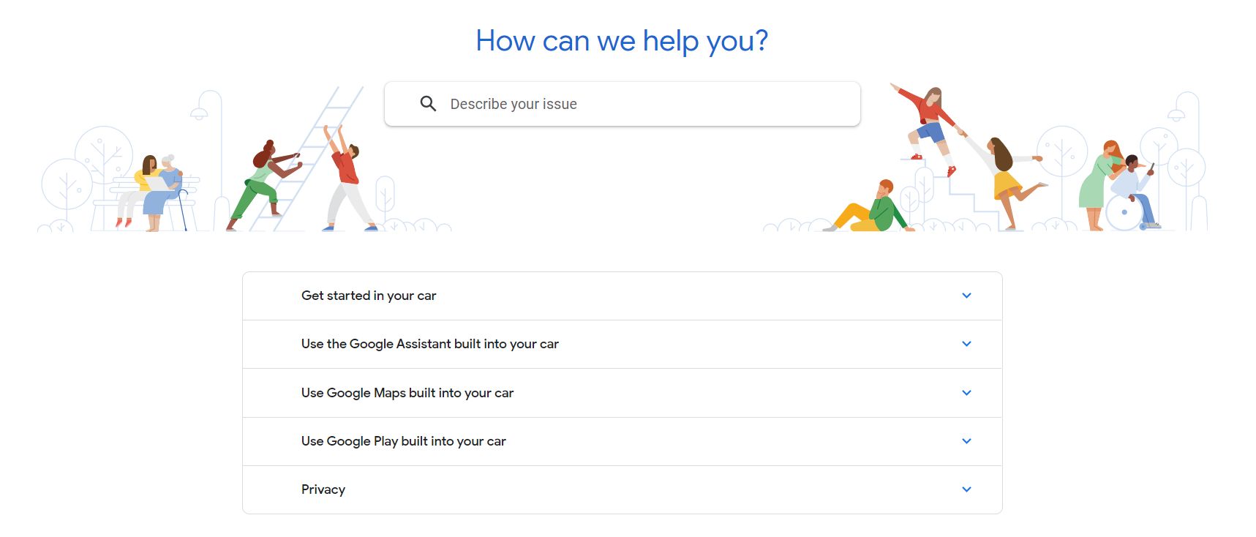
Task: Expand 'Get started in your car' chevron
Action: tap(966, 296)
